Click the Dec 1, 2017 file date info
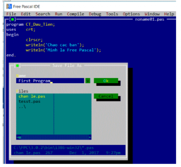Image resolution: width=181 pixels, height=167 pixels. tap(84, 153)
